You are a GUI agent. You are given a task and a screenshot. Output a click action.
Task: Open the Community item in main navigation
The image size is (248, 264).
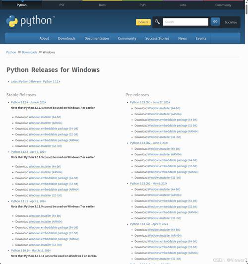[x=127, y=38]
